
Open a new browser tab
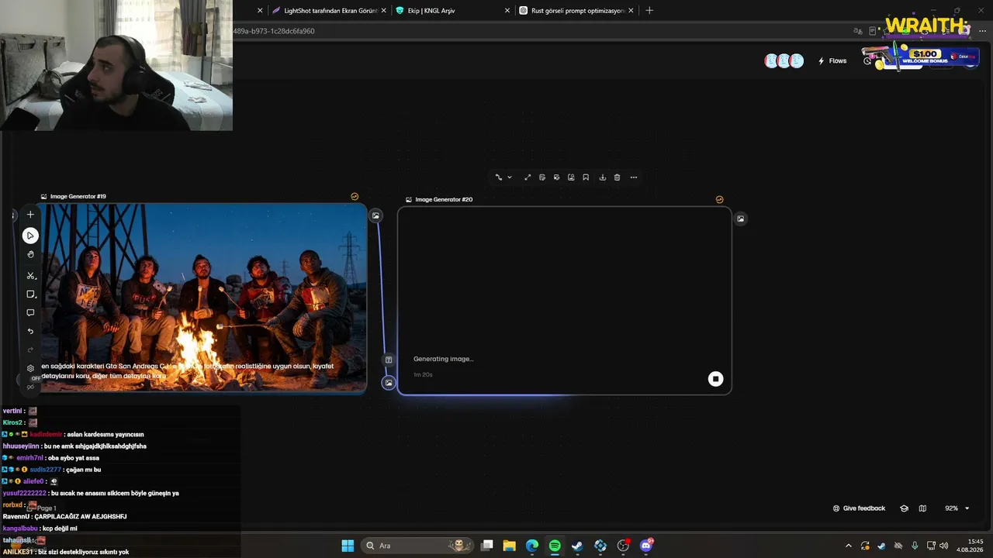[649, 11]
